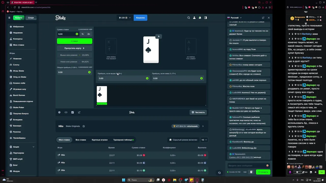
Task: Open the Яндекс bookmark in browser bar
Action: tap(16, 11)
